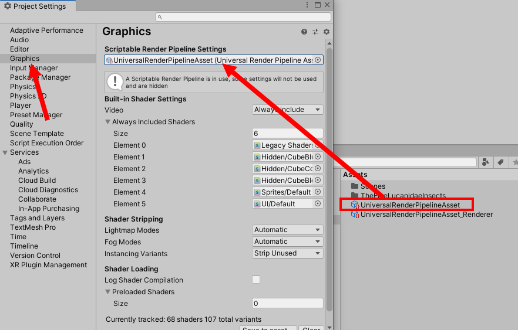Open XR Plugin Management settings
The image size is (518, 330).
(x=48, y=265)
